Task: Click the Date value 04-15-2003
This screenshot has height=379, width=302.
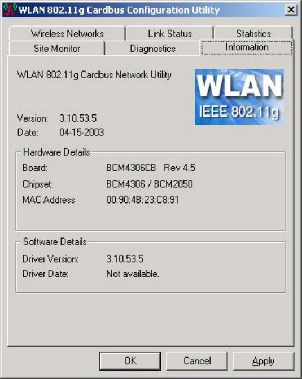Action: tap(81, 132)
